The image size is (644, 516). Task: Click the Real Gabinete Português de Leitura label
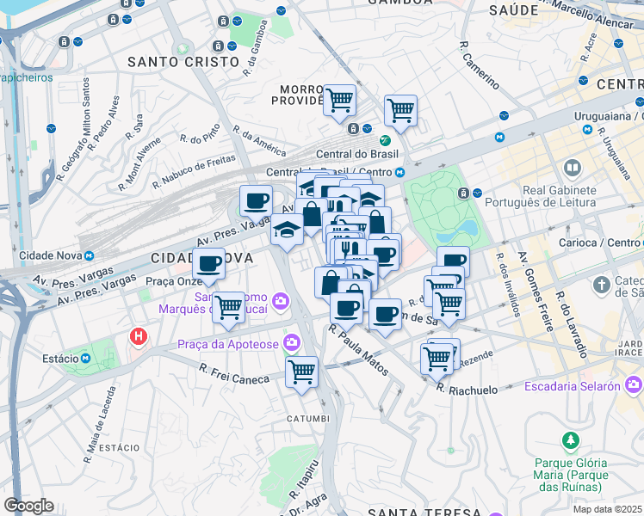coord(540,196)
